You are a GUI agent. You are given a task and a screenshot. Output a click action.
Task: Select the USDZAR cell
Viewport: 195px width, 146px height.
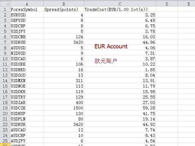(27, 103)
